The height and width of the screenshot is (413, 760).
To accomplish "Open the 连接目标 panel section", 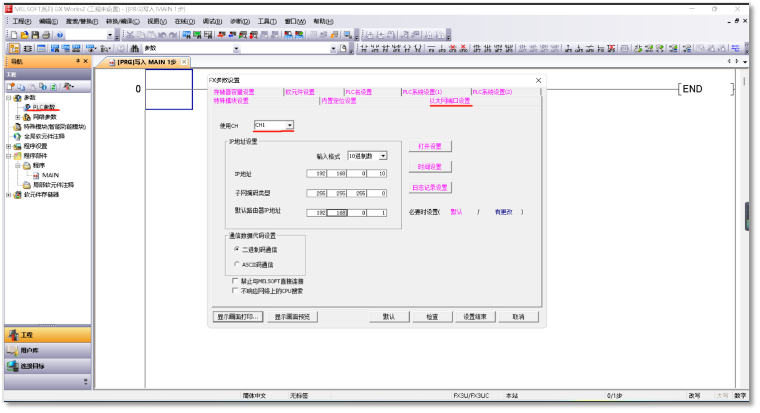I will click(x=48, y=366).
